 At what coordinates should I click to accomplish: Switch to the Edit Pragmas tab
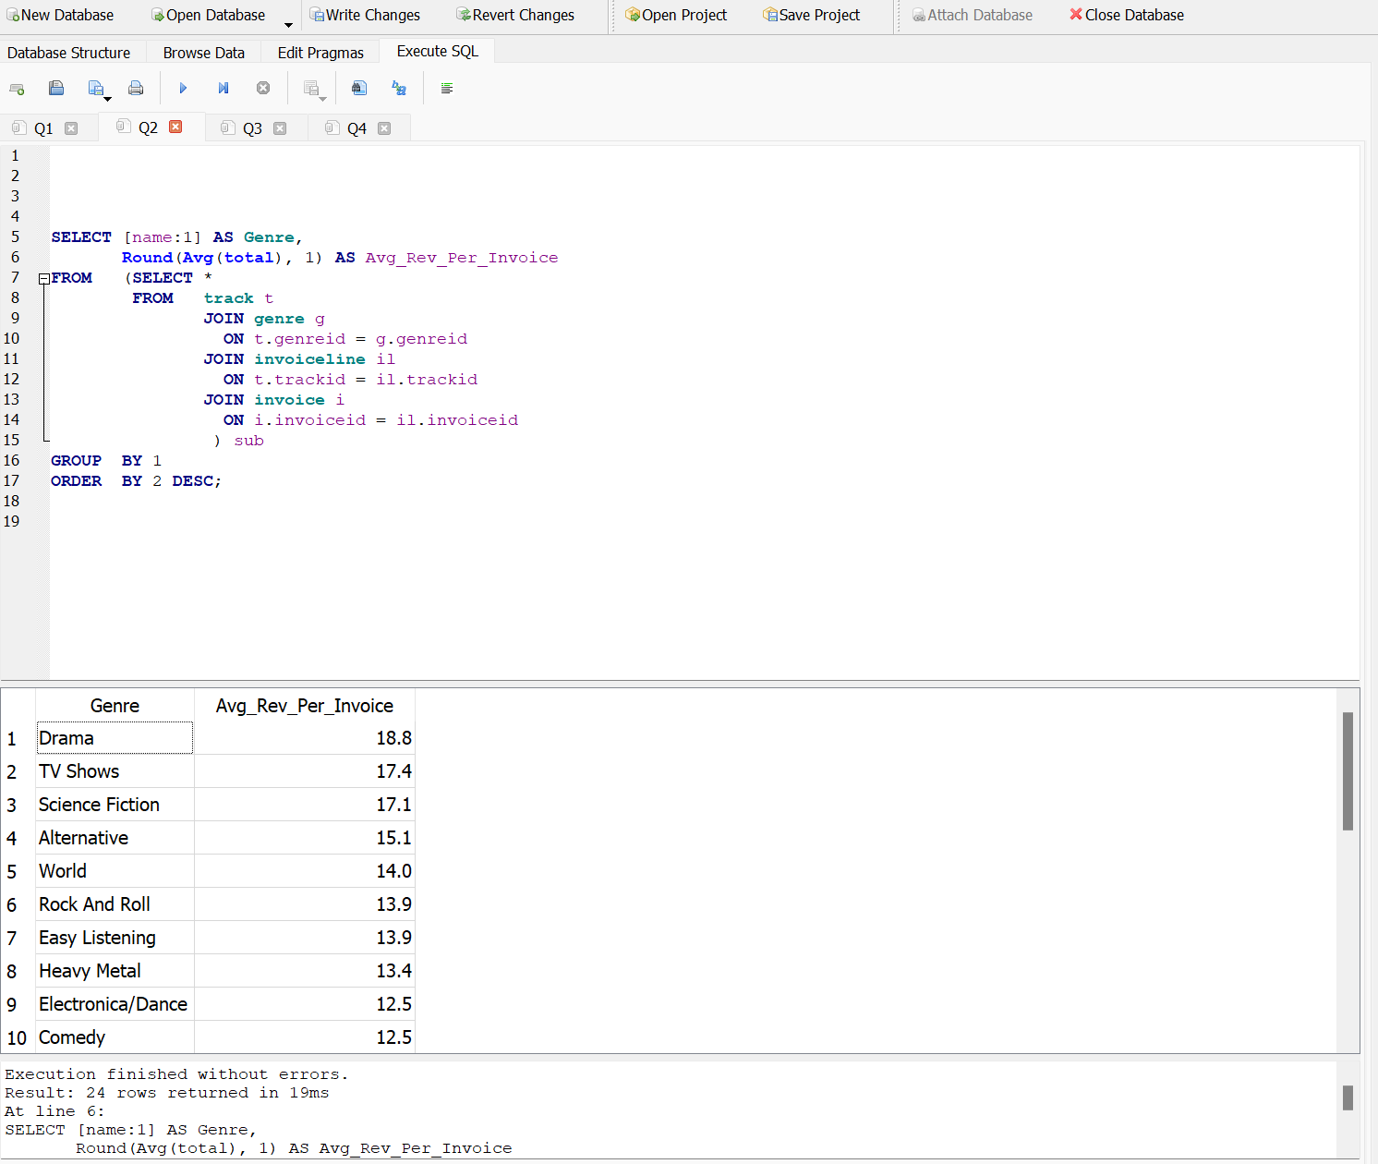coord(320,52)
